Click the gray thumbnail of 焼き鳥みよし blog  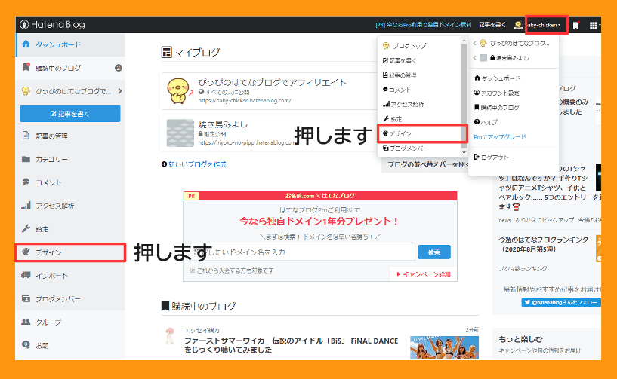(180, 133)
